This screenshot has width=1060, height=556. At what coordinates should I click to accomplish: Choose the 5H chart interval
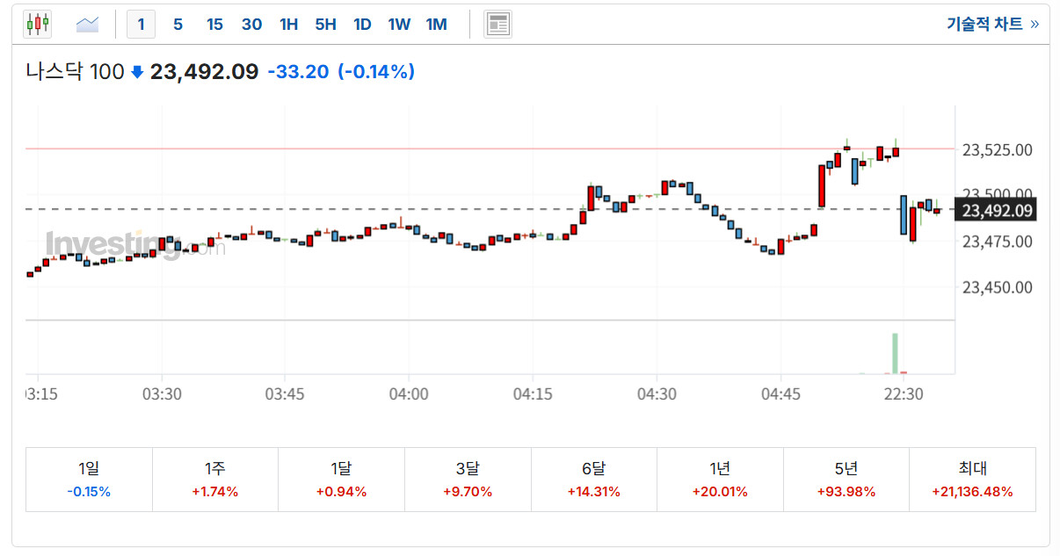[325, 25]
